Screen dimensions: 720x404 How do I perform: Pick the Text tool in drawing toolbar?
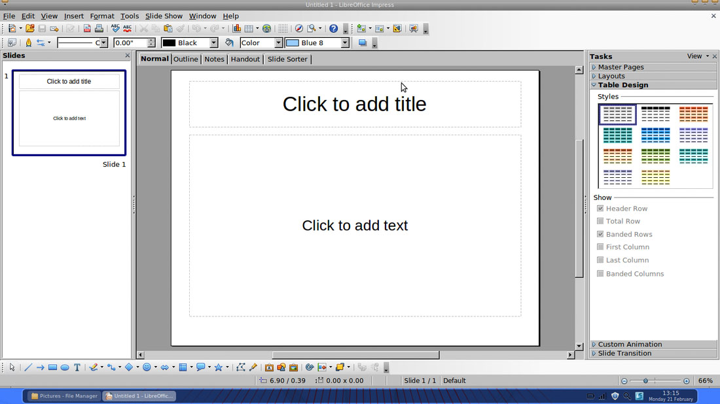click(x=77, y=367)
